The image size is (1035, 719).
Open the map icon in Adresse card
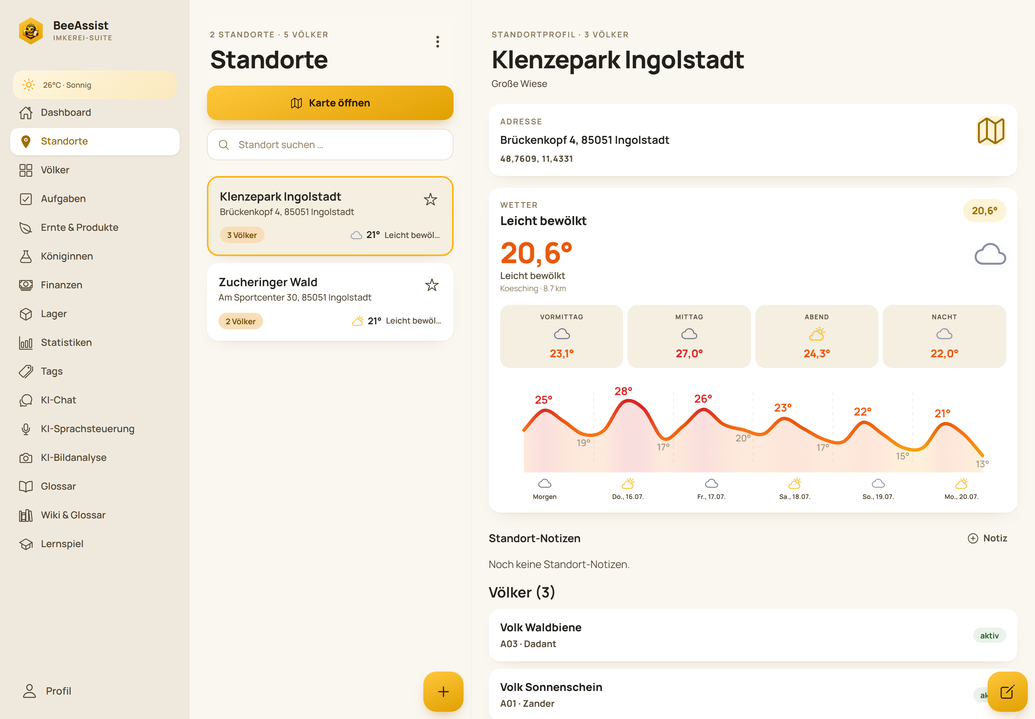click(991, 131)
